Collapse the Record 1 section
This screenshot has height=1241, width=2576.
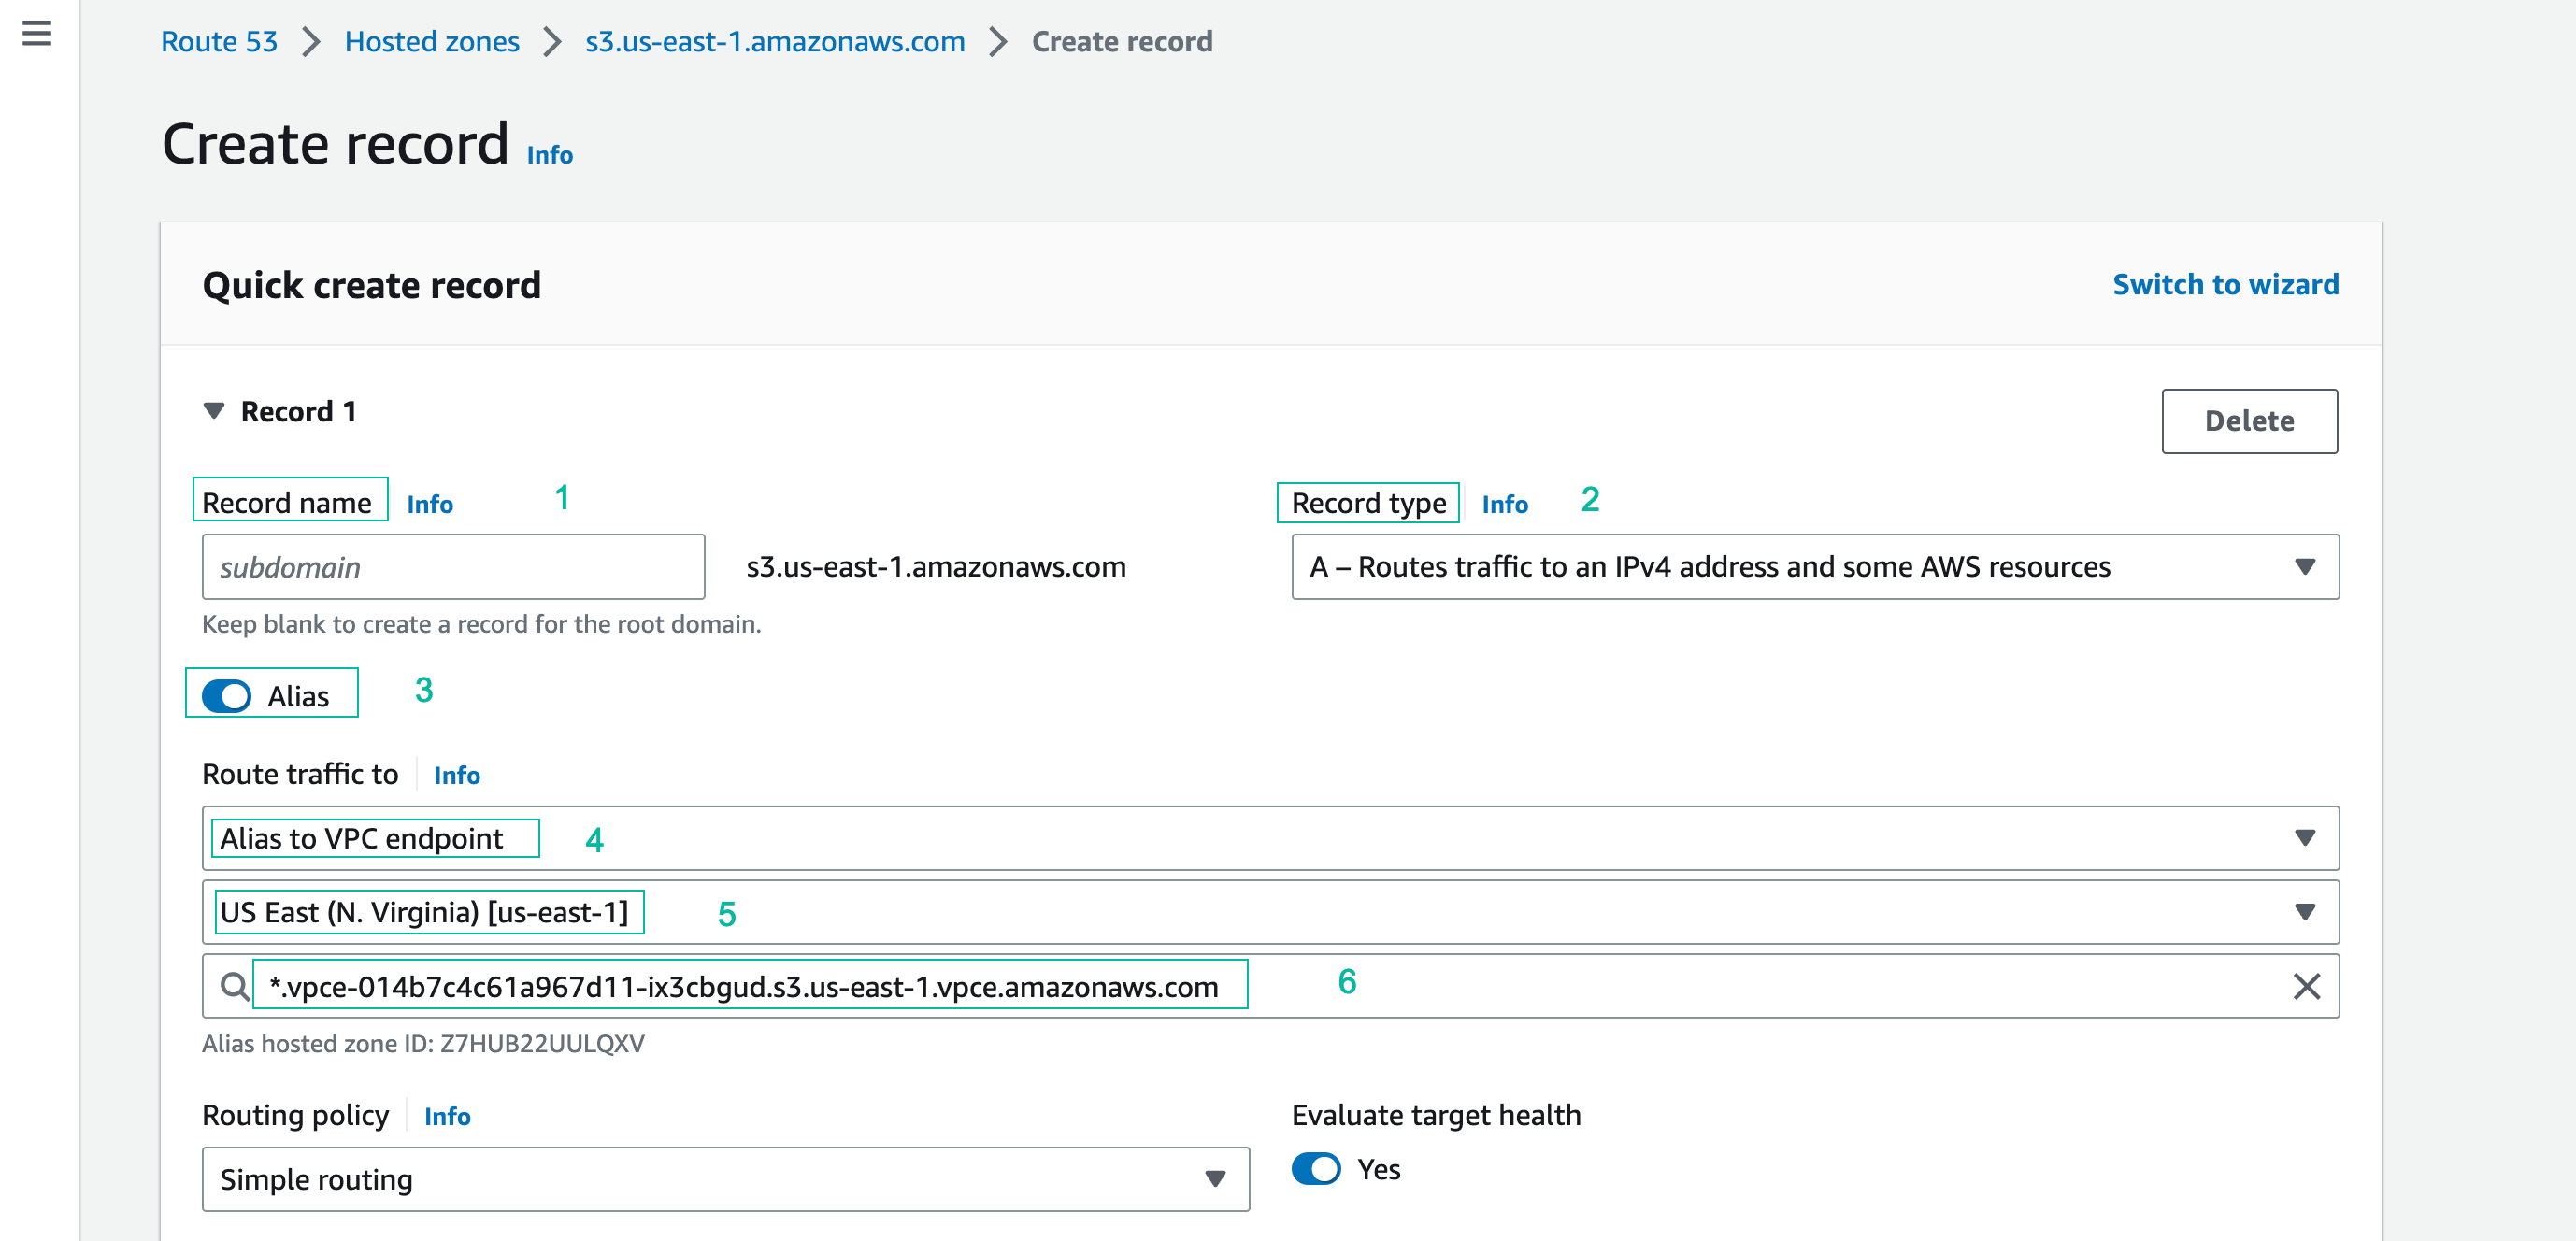pyautogui.click(x=214, y=411)
